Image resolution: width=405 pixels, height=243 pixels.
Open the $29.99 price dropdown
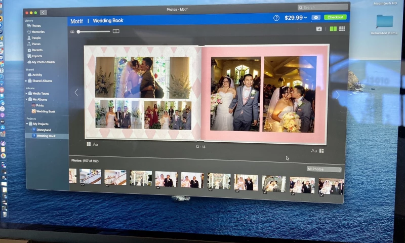(x=296, y=18)
